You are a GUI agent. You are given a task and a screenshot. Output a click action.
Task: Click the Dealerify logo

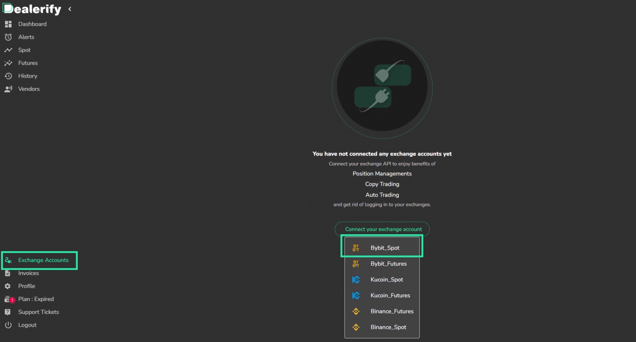[x=32, y=9]
